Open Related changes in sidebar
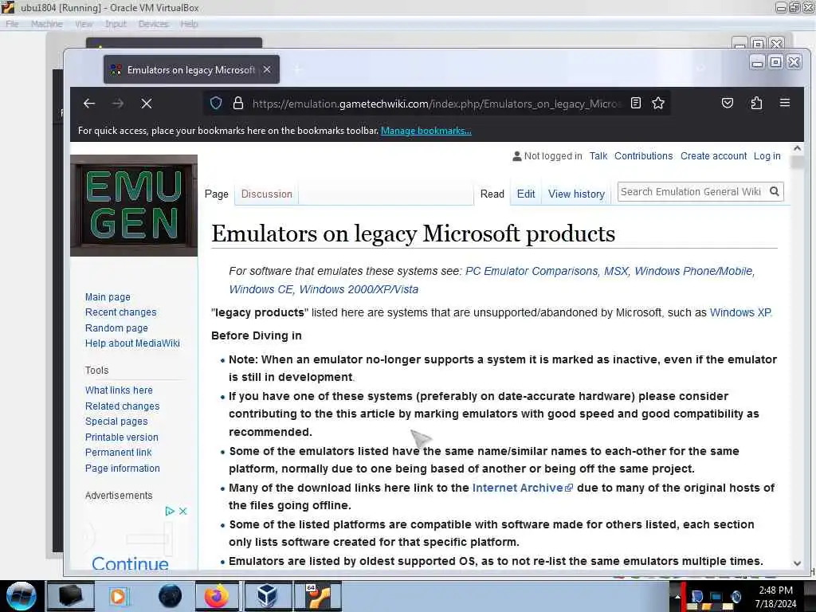This screenshot has height=612, width=816. (x=122, y=406)
